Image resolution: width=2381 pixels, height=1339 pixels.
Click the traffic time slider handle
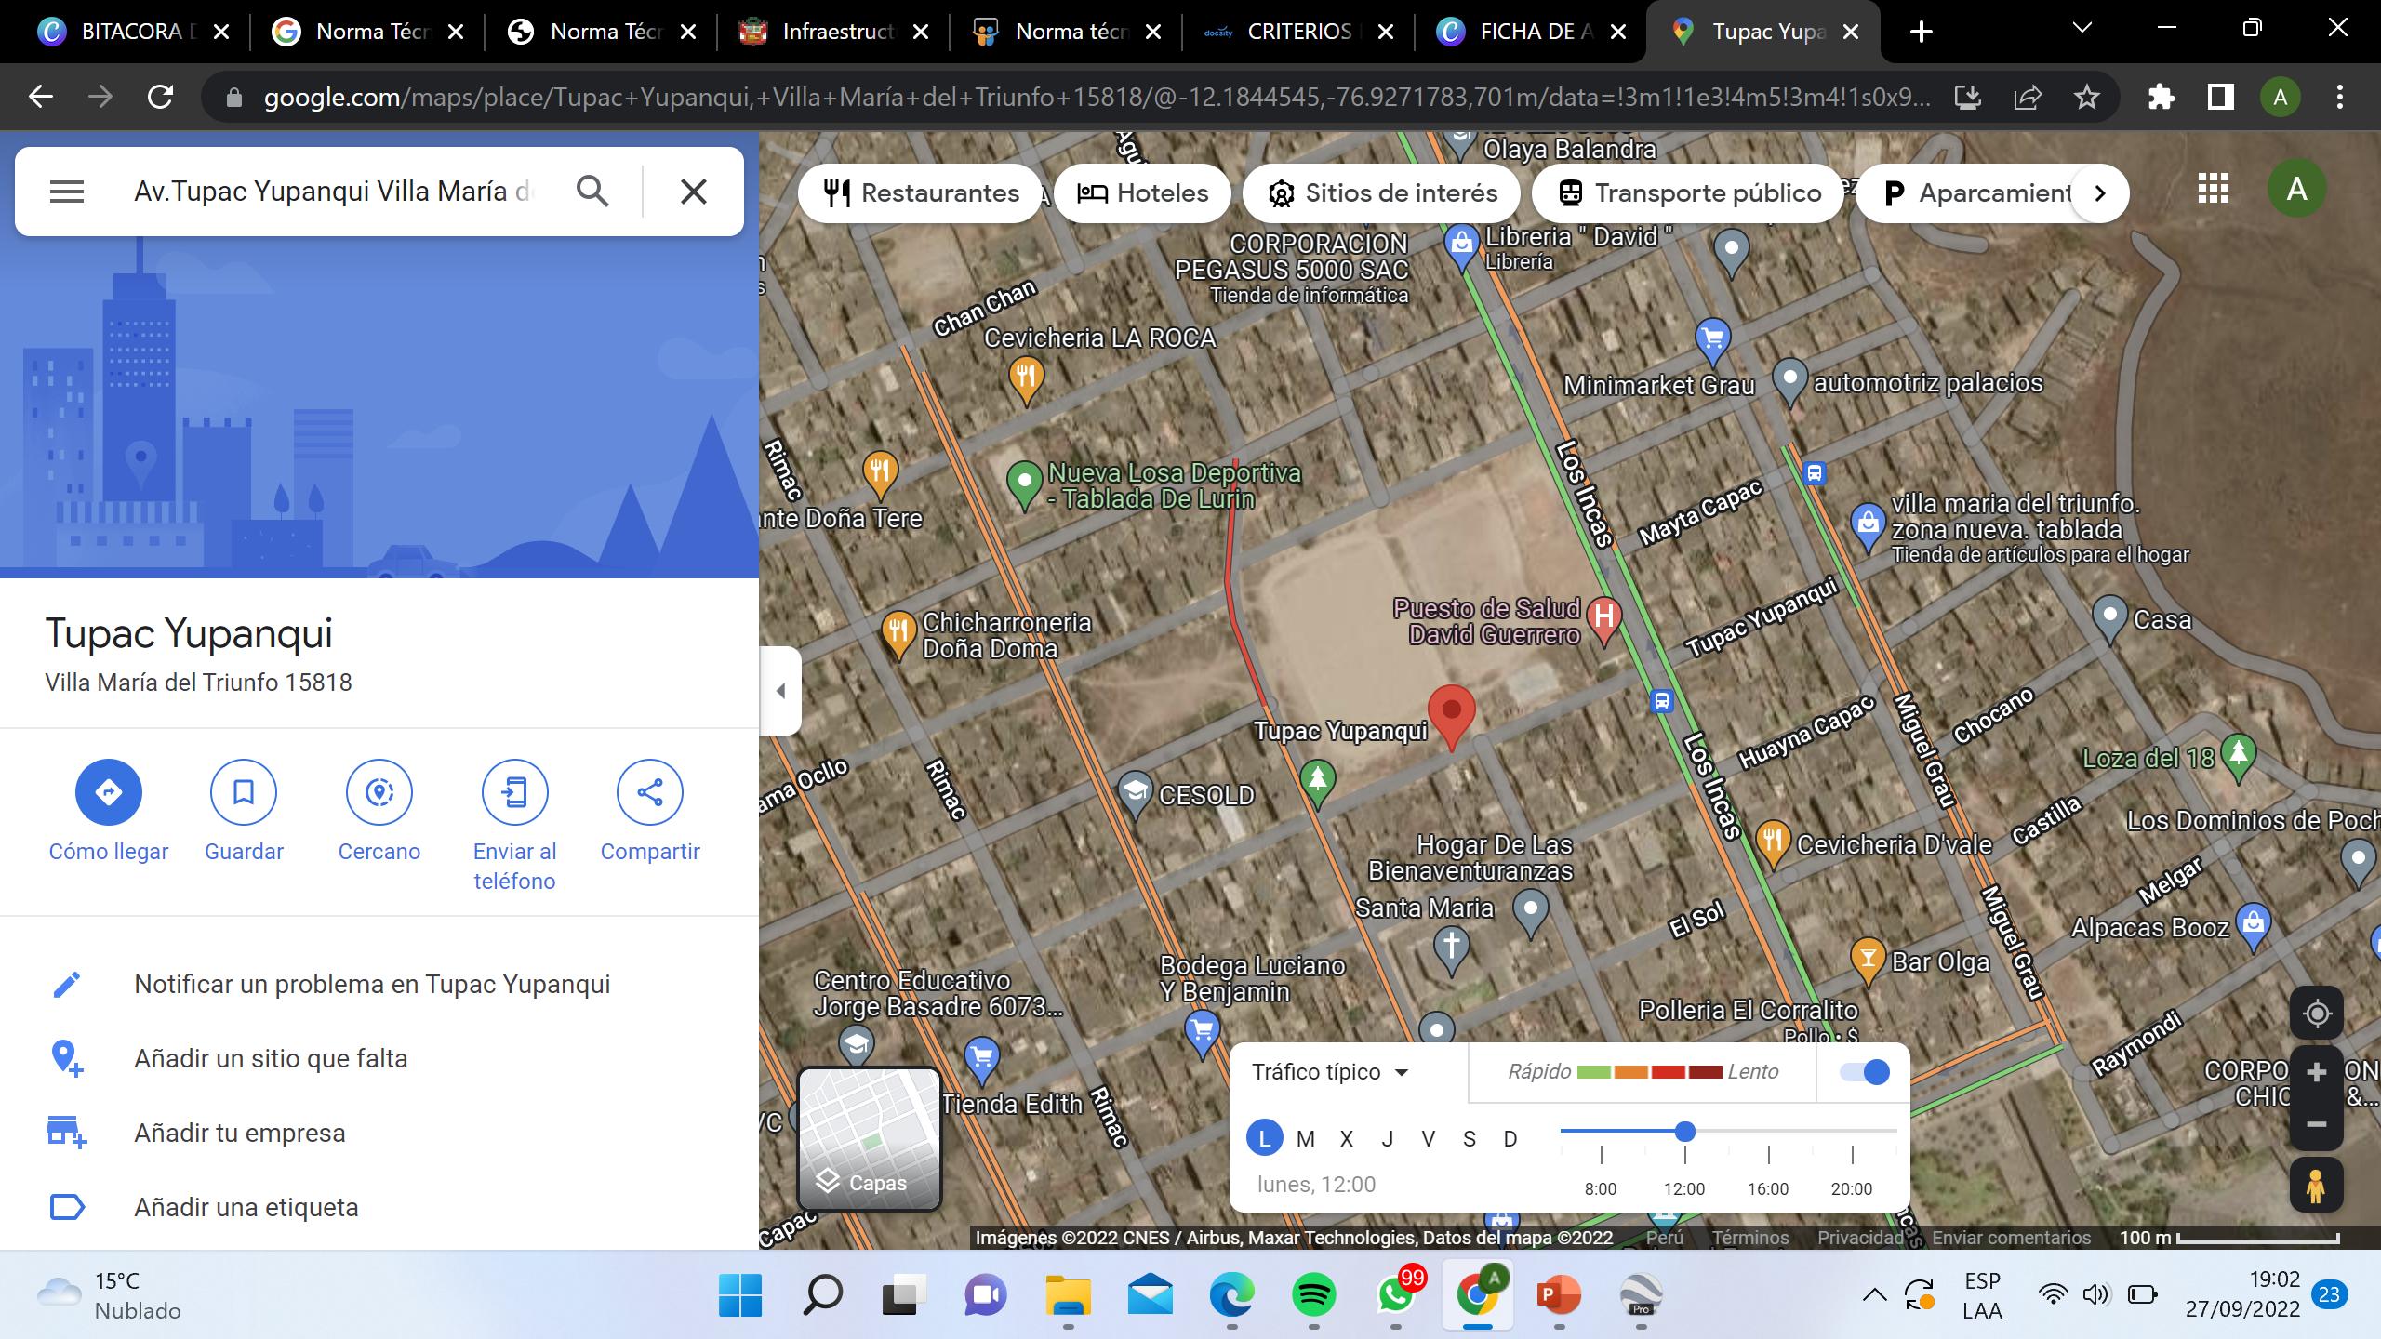click(1685, 1132)
